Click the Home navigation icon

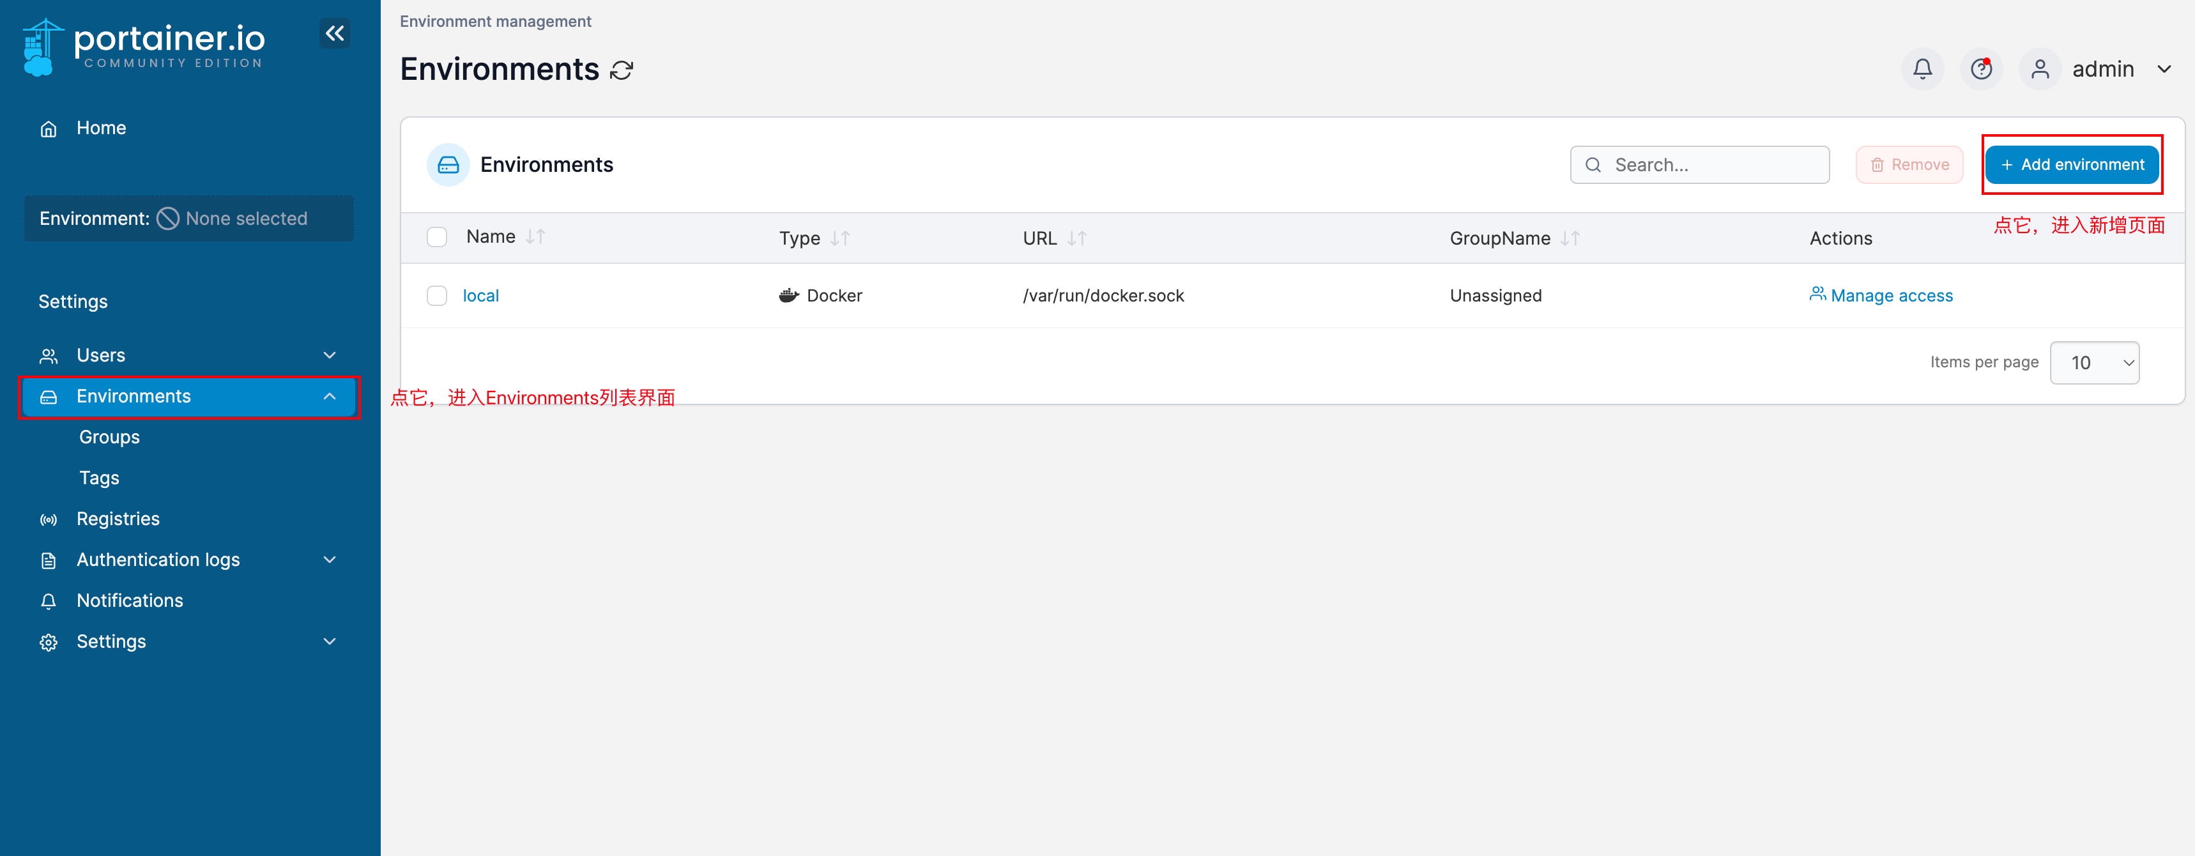tap(48, 127)
